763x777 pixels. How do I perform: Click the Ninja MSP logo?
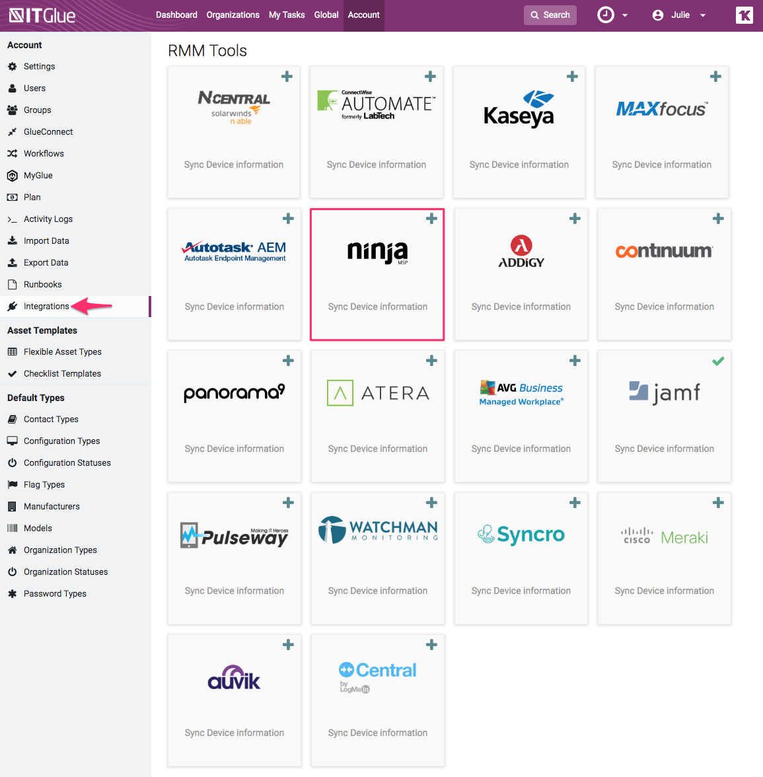[x=378, y=252]
